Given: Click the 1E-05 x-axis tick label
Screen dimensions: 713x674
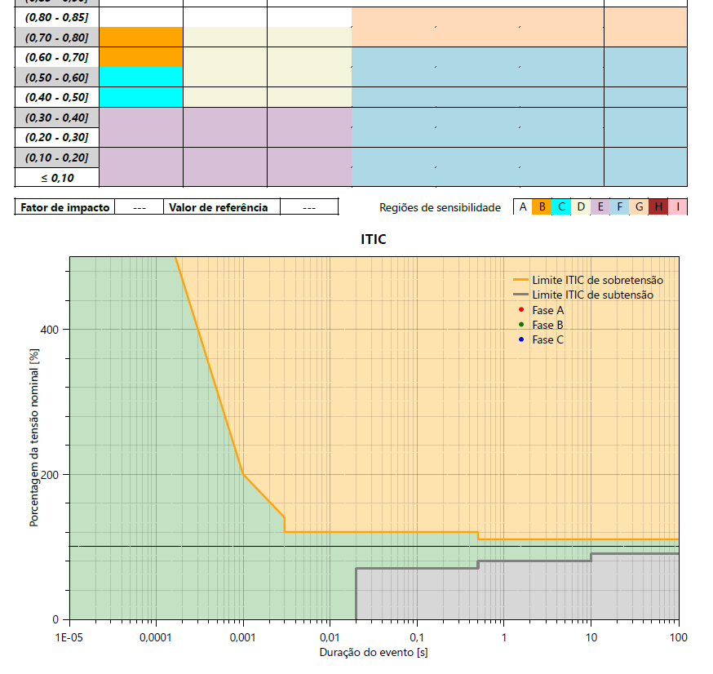Looking at the screenshot, I should [x=69, y=637].
